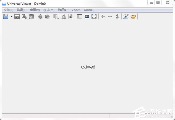This screenshot has width=175, height=120.
Task: Go to next file with right arrow
Action: click(47, 17)
